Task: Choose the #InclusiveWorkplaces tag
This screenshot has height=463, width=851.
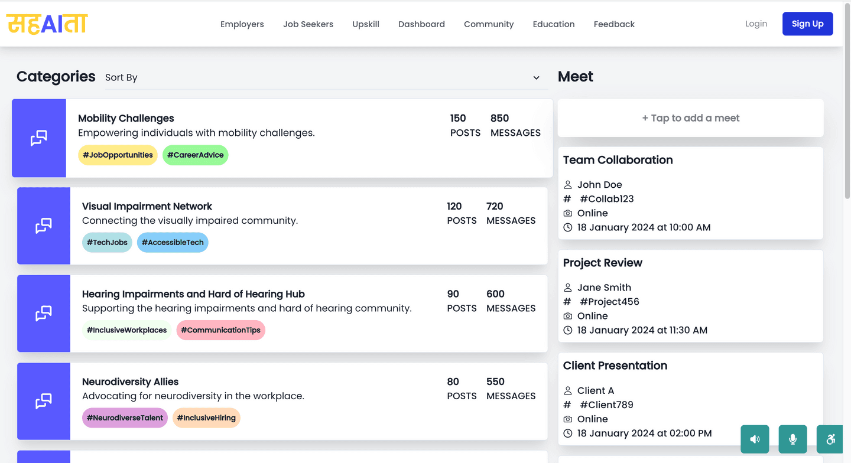Action: coord(126,330)
